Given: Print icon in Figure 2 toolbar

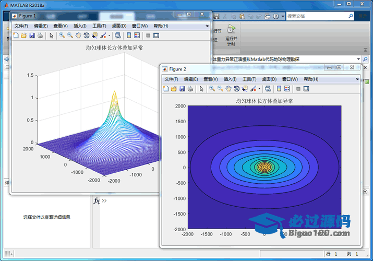Looking at the screenshot, I should tap(190, 89).
